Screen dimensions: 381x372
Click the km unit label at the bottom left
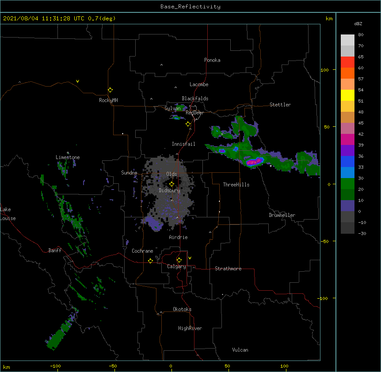6,367
